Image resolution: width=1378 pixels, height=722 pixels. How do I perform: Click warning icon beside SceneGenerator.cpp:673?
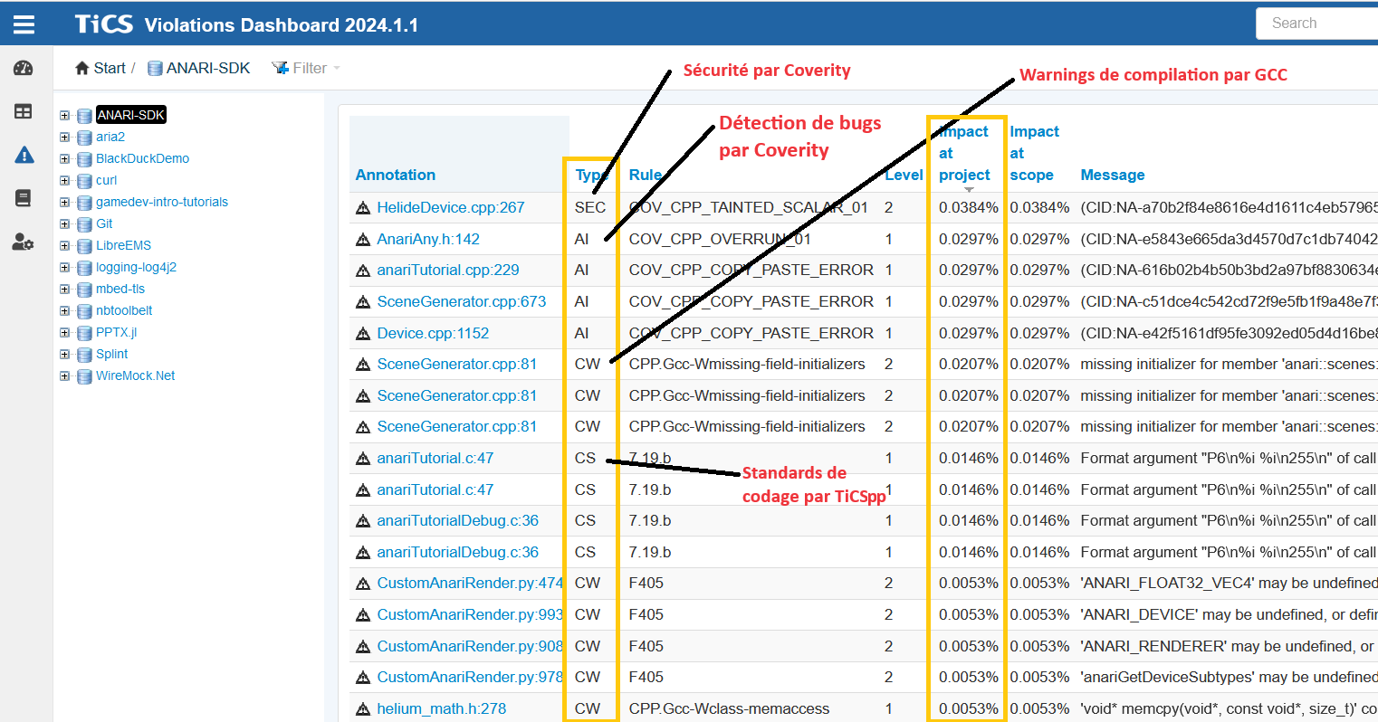(x=363, y=302)
